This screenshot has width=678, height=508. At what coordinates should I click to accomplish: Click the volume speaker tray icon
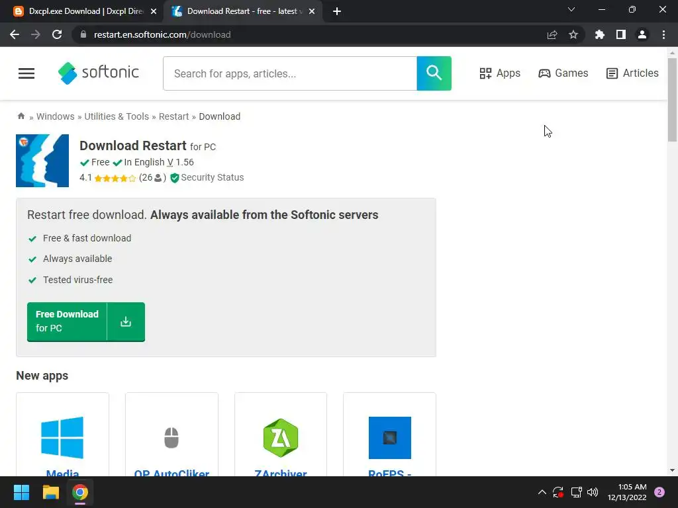pos(593,492)
